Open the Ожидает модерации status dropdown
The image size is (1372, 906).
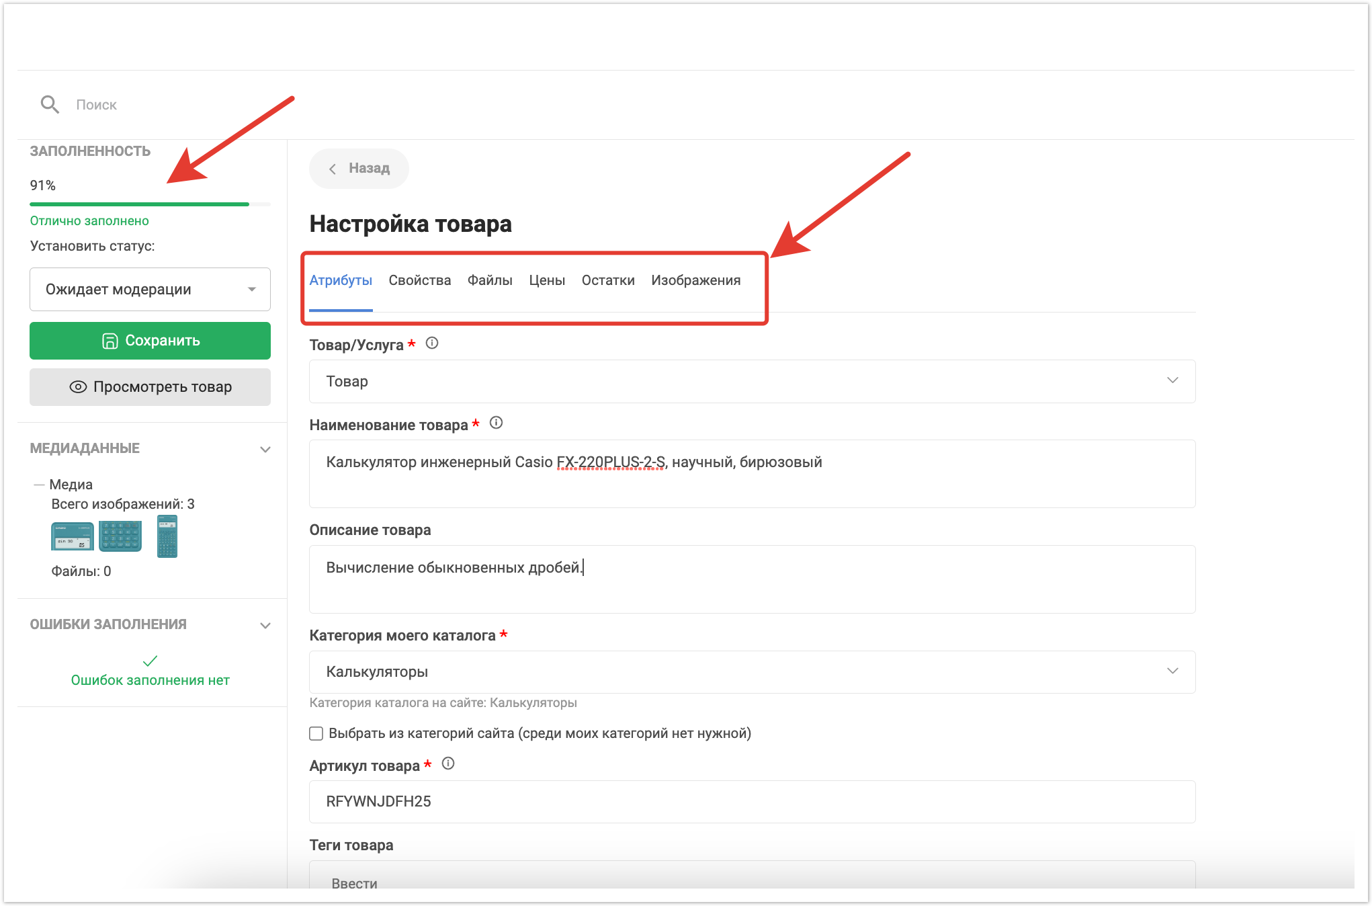[150, 290]
